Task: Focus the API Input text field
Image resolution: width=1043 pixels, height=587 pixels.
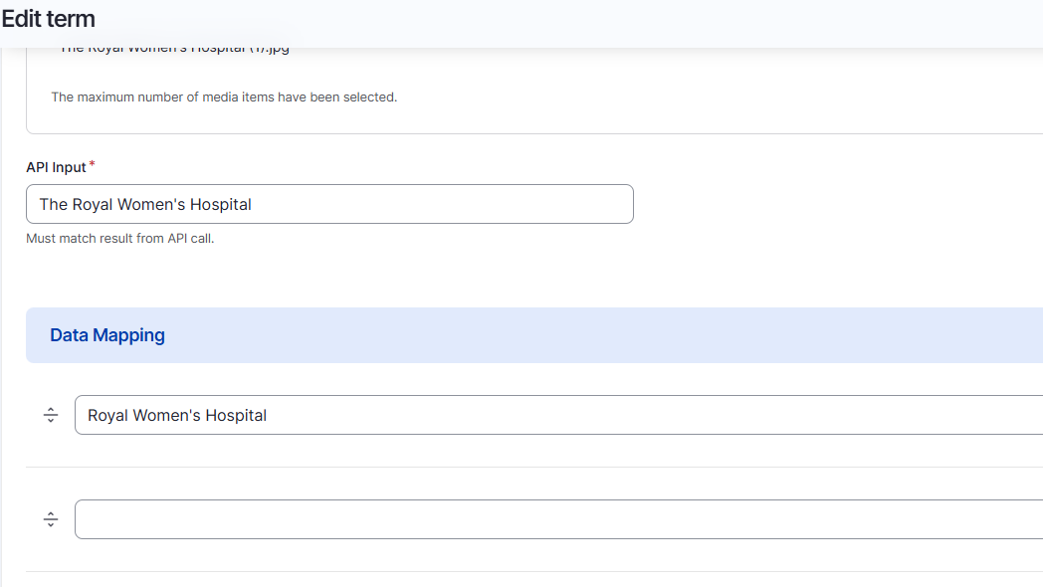Action: click(329, 204)
